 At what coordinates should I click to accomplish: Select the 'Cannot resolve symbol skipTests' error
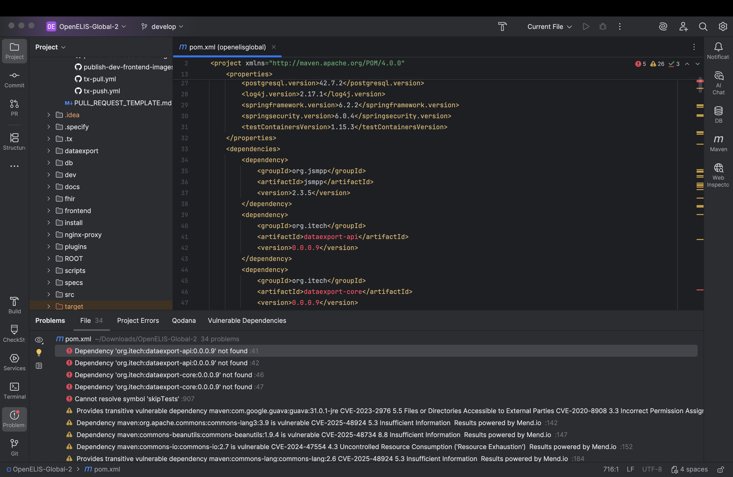pyautogui.click(x=127, y=399)
